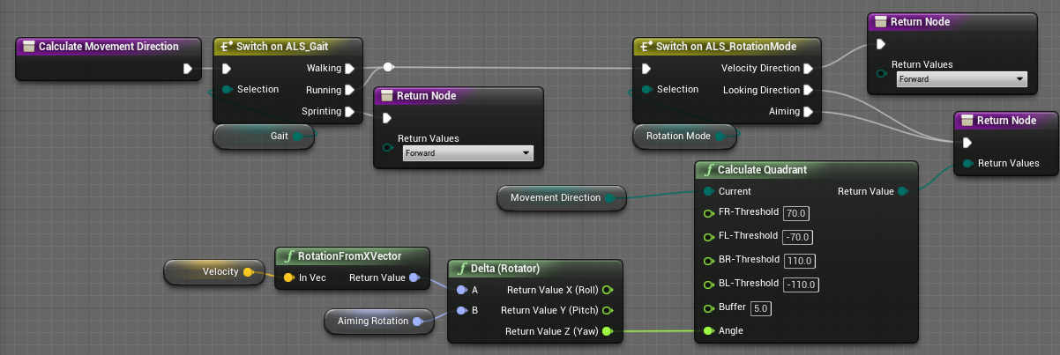Open the Forward dropdown in the top-right Return Node
This screenshot has width=1060, height=355.
pos(961,79)
